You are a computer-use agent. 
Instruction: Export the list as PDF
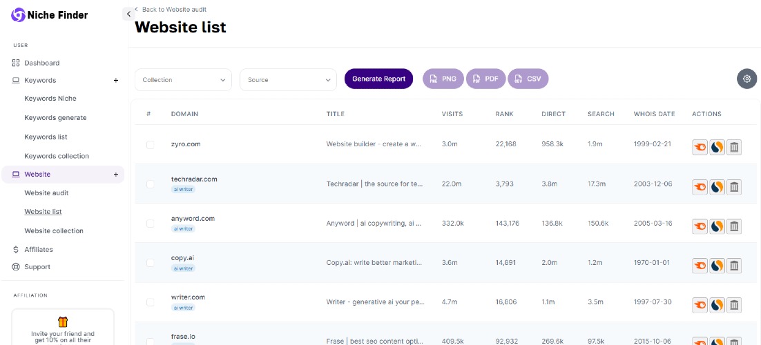point(486,79)
